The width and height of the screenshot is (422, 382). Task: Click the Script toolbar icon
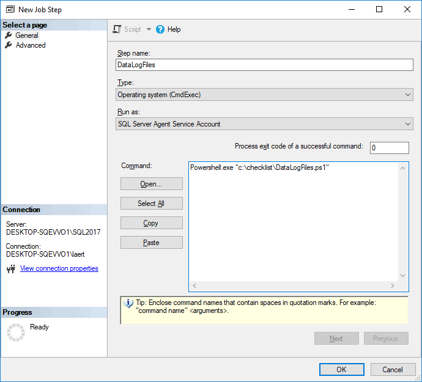(117, 29)
